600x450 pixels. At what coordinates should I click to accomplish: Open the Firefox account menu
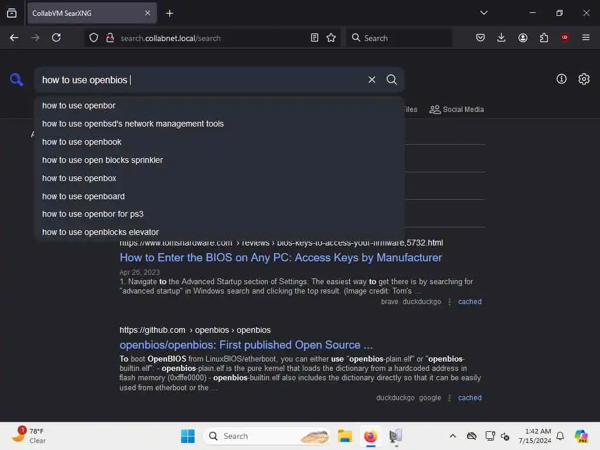pos(523,37)
